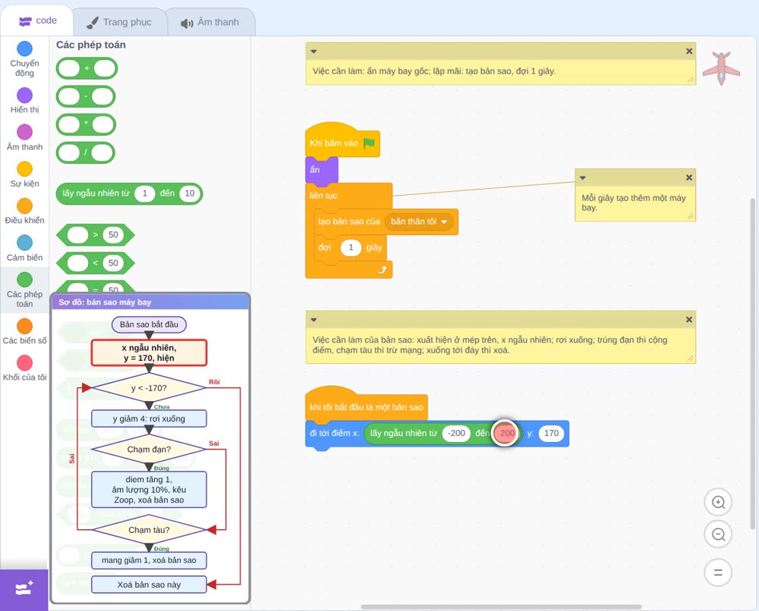Click the green flag on the hat block
The height and width of the screenshot is (611, 759).
click(x=370, y=143)
